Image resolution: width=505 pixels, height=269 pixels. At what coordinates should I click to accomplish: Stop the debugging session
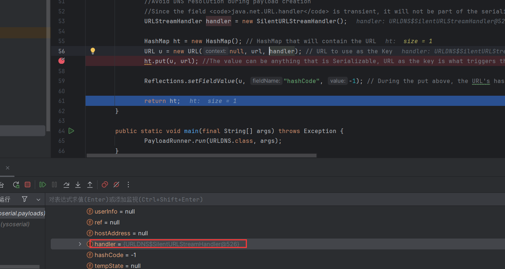point(28,185)
